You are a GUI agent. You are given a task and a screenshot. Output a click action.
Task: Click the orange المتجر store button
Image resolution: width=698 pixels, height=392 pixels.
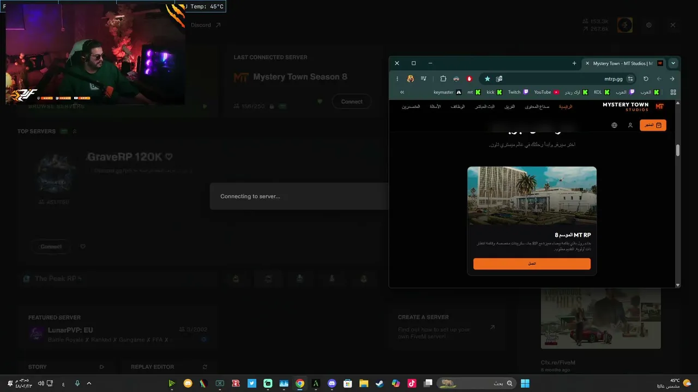(x=653, y=125)
